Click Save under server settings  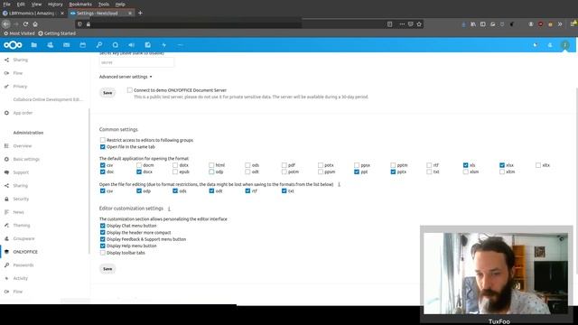point(107,93)
